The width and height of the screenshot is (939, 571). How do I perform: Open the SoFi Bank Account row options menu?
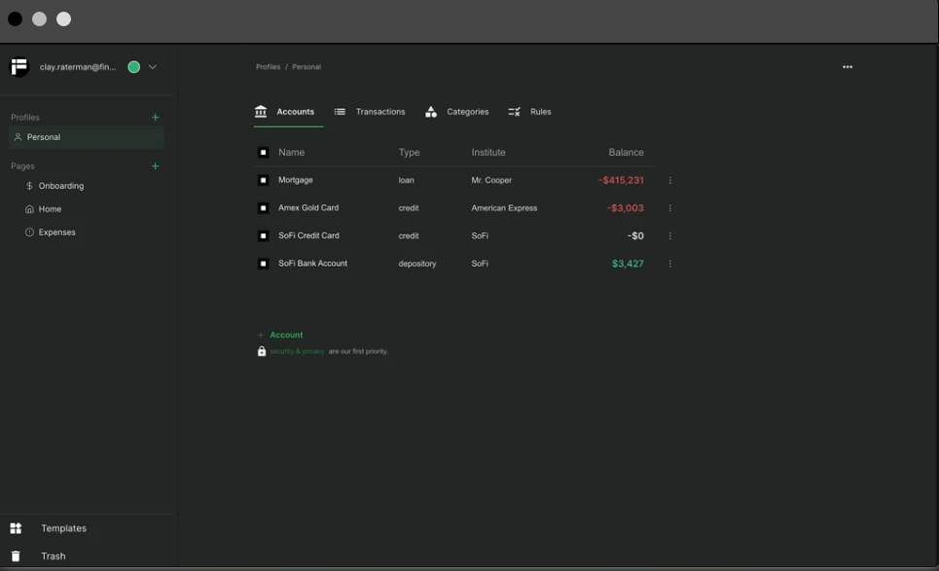pos(669,264)
